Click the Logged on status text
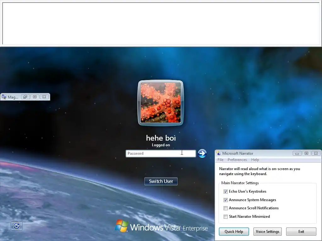 [x=161, y=145]
